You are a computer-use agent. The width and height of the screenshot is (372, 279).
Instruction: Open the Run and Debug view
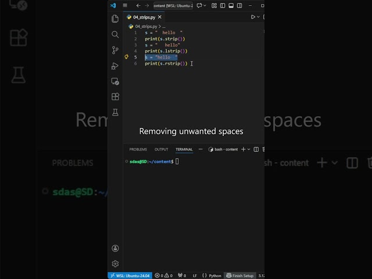point(115,66)
